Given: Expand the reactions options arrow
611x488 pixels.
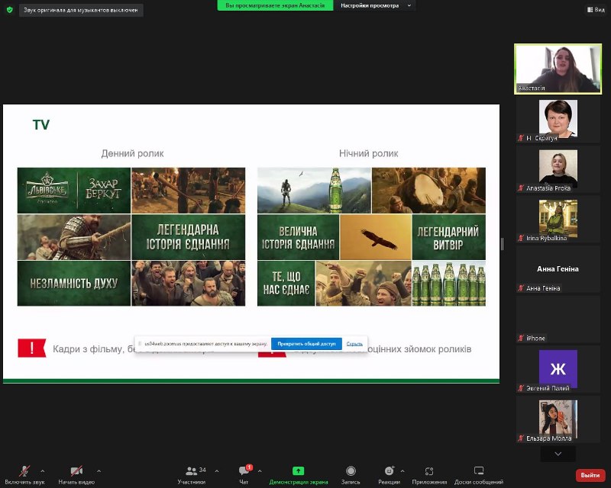Looking at the screenshot, I should point(402,471).
